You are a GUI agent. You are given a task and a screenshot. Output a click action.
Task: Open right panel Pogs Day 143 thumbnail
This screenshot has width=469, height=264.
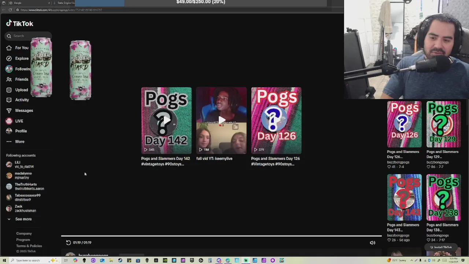(405, 198)
